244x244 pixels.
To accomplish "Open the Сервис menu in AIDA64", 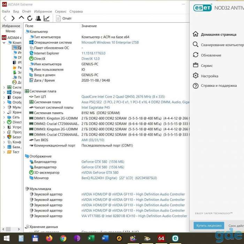I will pos(61,12).
